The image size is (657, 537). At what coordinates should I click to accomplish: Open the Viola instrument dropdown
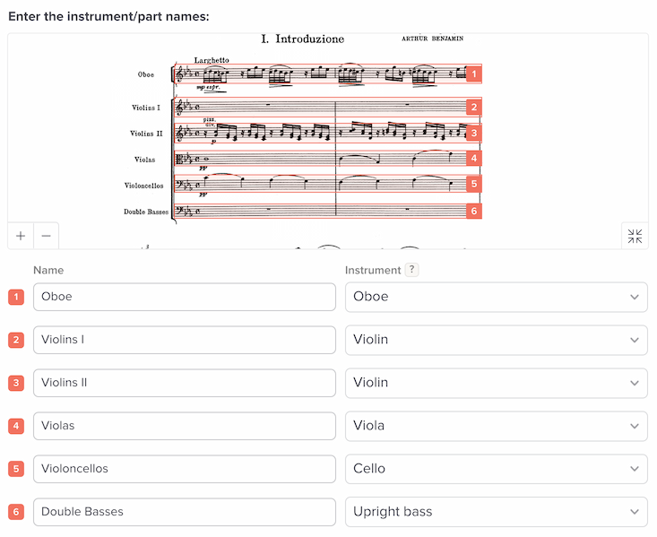point(496,426)
